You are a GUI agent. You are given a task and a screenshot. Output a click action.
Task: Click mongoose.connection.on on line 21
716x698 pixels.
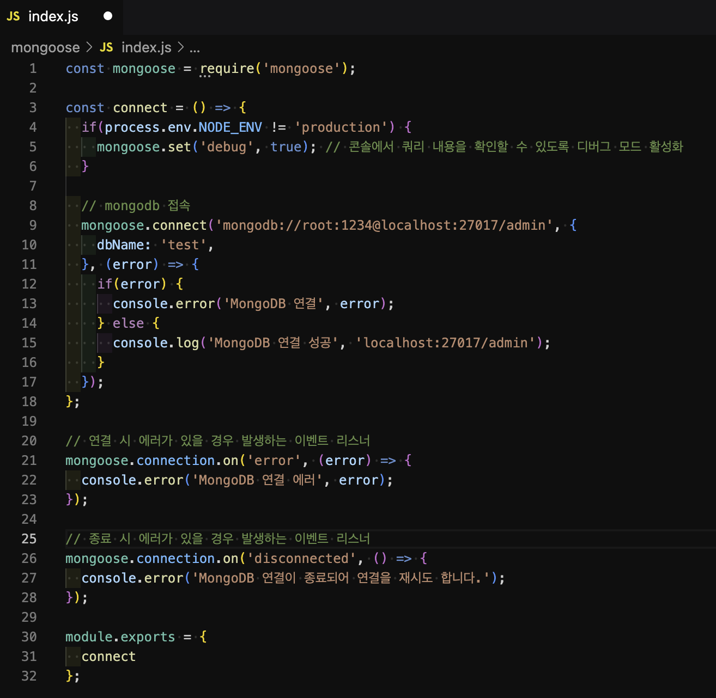click(152, 461)
